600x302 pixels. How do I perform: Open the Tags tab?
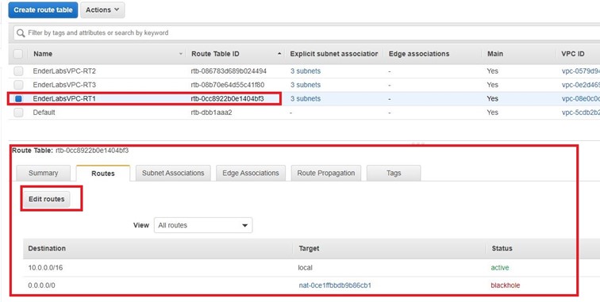click(394, 173)
